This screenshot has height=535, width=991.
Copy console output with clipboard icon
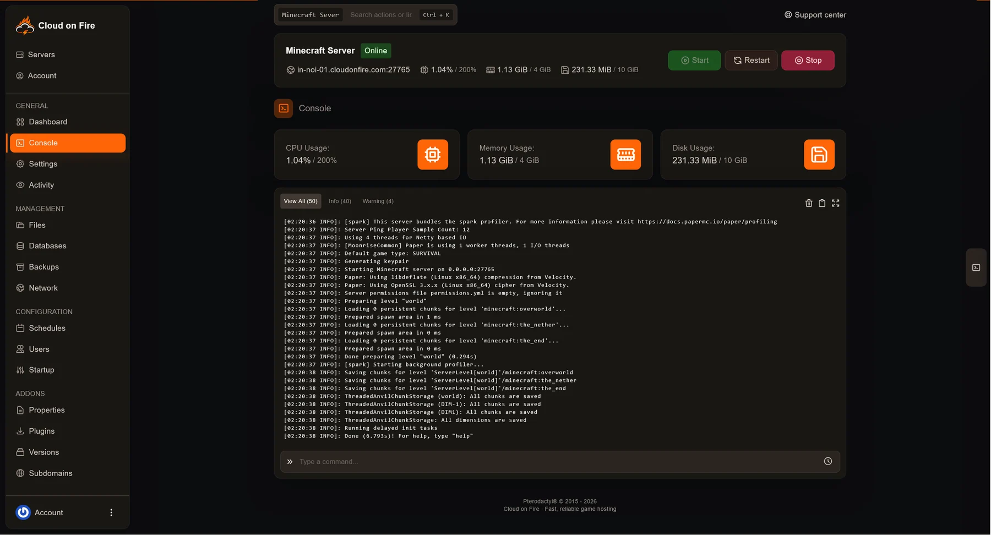(x=822, y=203)
